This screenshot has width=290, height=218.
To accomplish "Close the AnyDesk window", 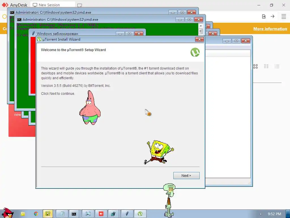I will (x=283, y=5).
